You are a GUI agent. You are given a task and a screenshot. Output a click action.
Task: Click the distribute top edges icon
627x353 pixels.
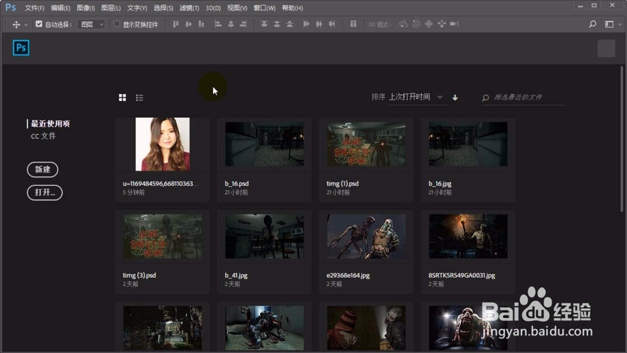point(264,24)
